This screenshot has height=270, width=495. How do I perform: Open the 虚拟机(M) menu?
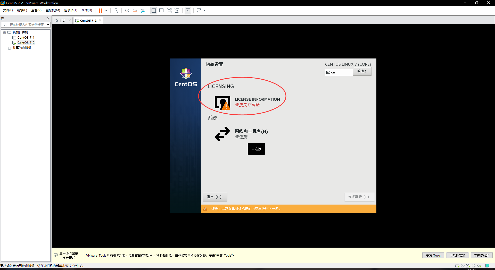(x=53, y=10)
